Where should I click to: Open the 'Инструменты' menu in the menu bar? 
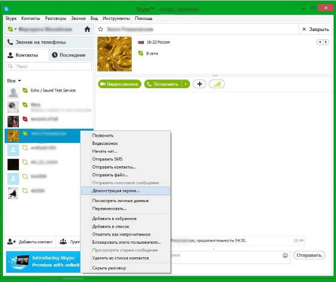116,18
